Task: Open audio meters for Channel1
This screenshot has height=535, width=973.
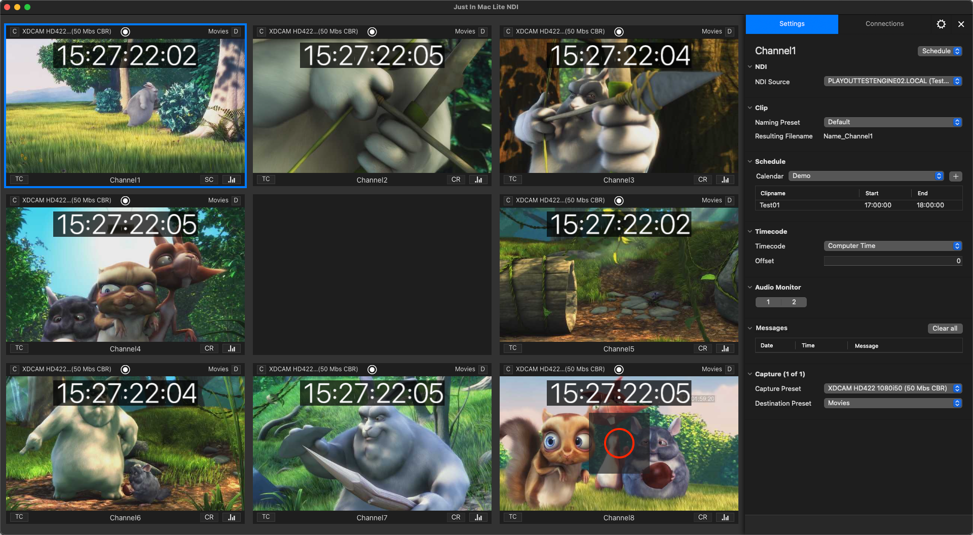Action: click(x=232, y=180)
